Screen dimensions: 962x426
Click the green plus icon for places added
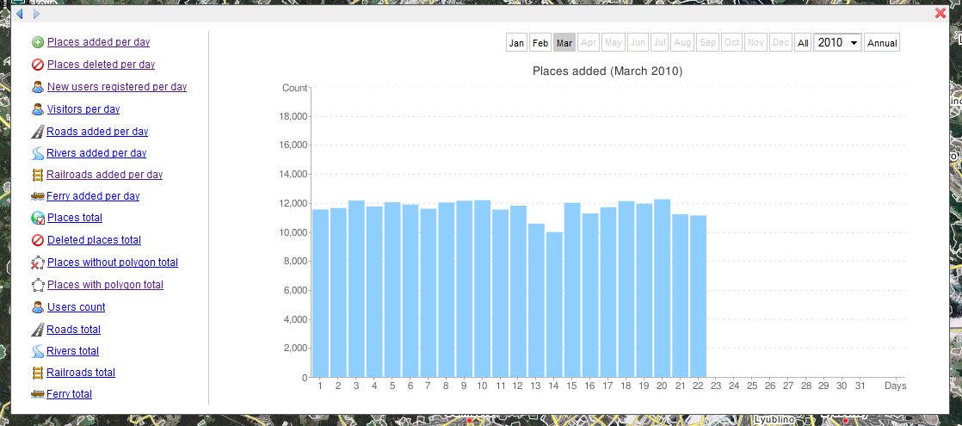click(38, 42)
